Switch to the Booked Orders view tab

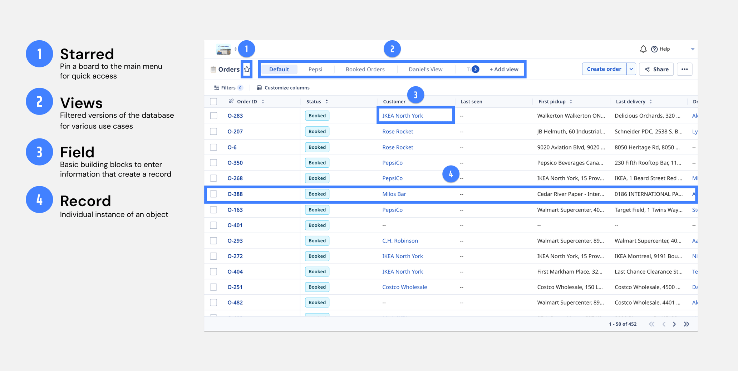(365, 69)
